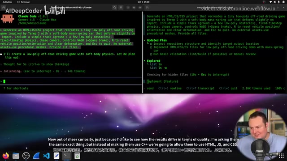Click the search icon in left terminal header
This screenshot has width=287, height=161.
[x=115, y=8]
